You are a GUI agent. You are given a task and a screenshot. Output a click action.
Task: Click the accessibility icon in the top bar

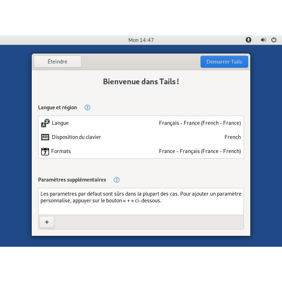[249, 40]
